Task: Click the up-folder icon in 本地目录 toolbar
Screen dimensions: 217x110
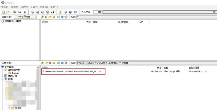Action: pyautogui.click(x=42, y=63)
